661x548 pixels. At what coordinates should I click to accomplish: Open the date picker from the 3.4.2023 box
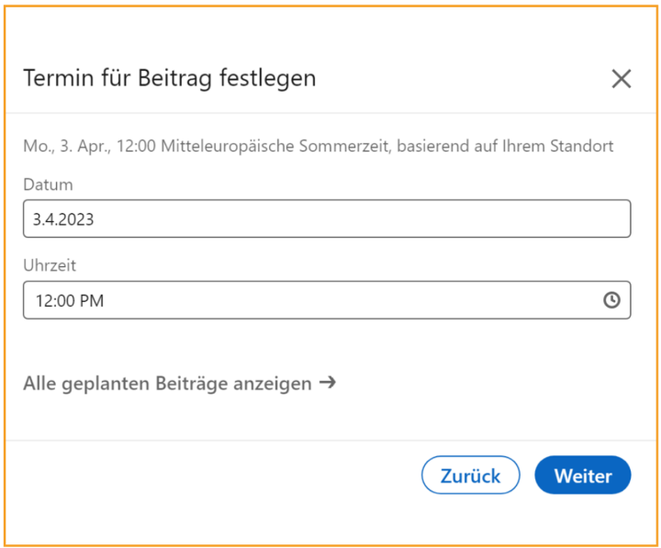click(x=327, y=218)
